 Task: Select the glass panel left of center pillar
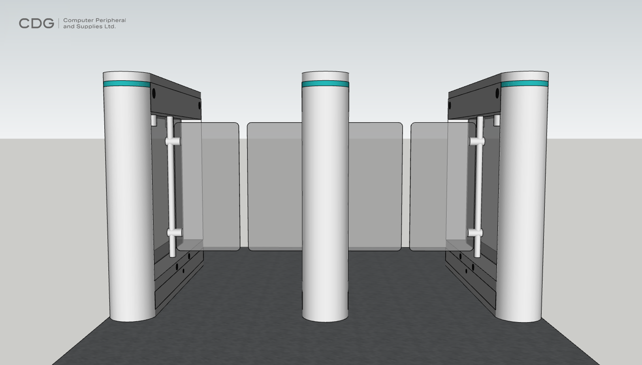click(275, 186)
